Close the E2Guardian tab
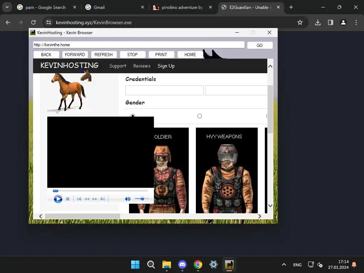364x273 pixels. [x=278, y=7]
